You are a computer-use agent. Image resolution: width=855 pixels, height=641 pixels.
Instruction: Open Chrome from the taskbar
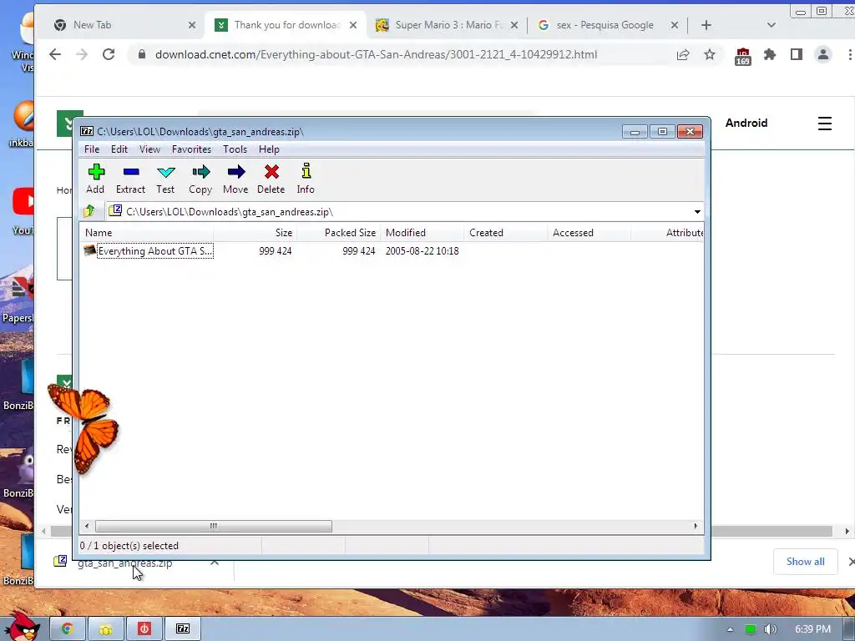pyautogui.click(x=68, y=629)
